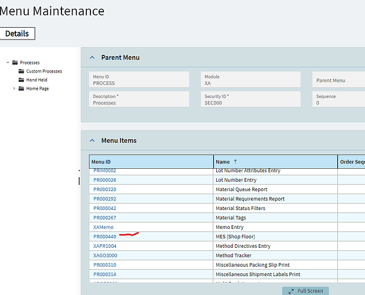Open the PR000440 MES menu link
Image resolution: width=365 pixels, height=295 pixels.
point(105,237)
